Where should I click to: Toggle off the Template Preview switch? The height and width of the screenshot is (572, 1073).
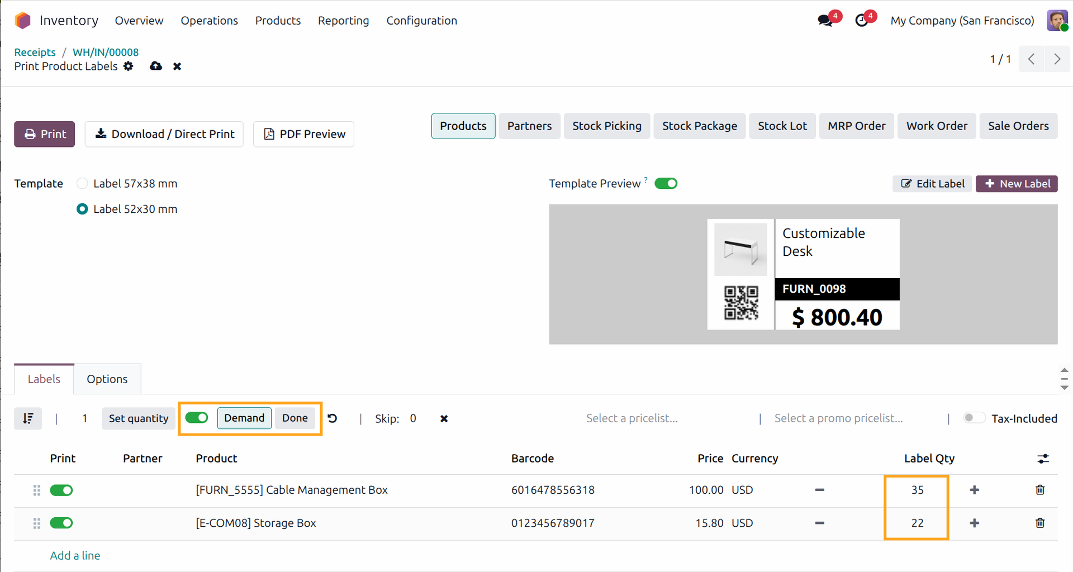666,184
